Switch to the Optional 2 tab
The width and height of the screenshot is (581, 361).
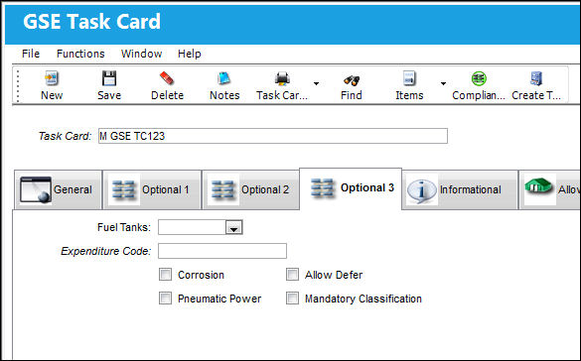[x=251, y=189]
